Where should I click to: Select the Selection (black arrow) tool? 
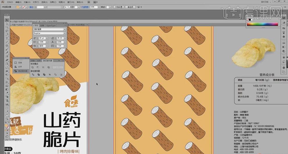7,20
